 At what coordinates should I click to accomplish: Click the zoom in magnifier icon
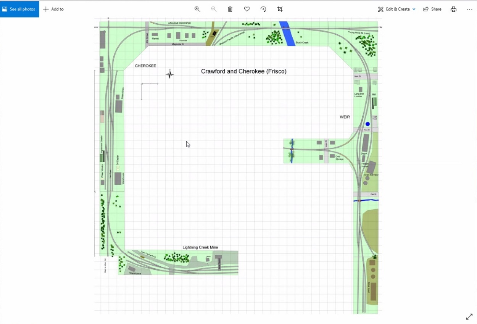[197, 9]
